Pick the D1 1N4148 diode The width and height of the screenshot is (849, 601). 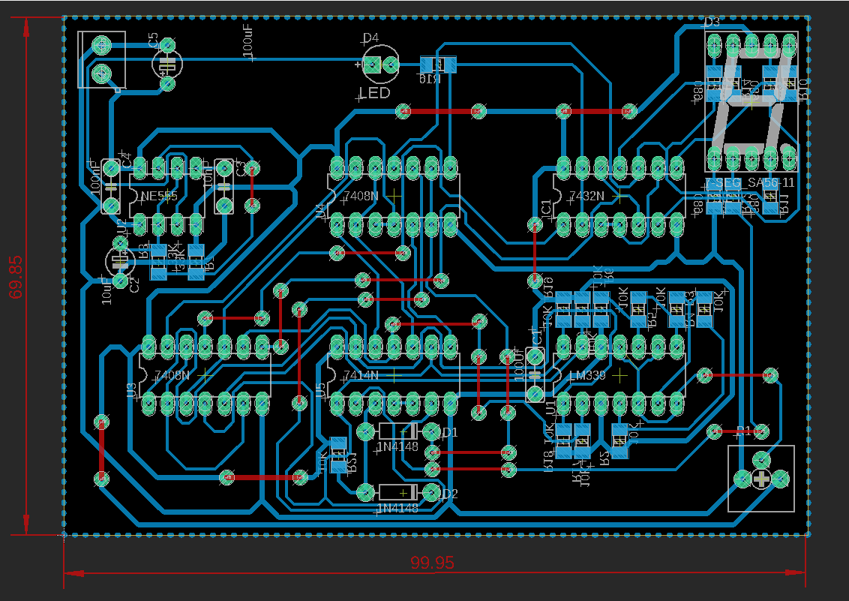coord(397,431)
